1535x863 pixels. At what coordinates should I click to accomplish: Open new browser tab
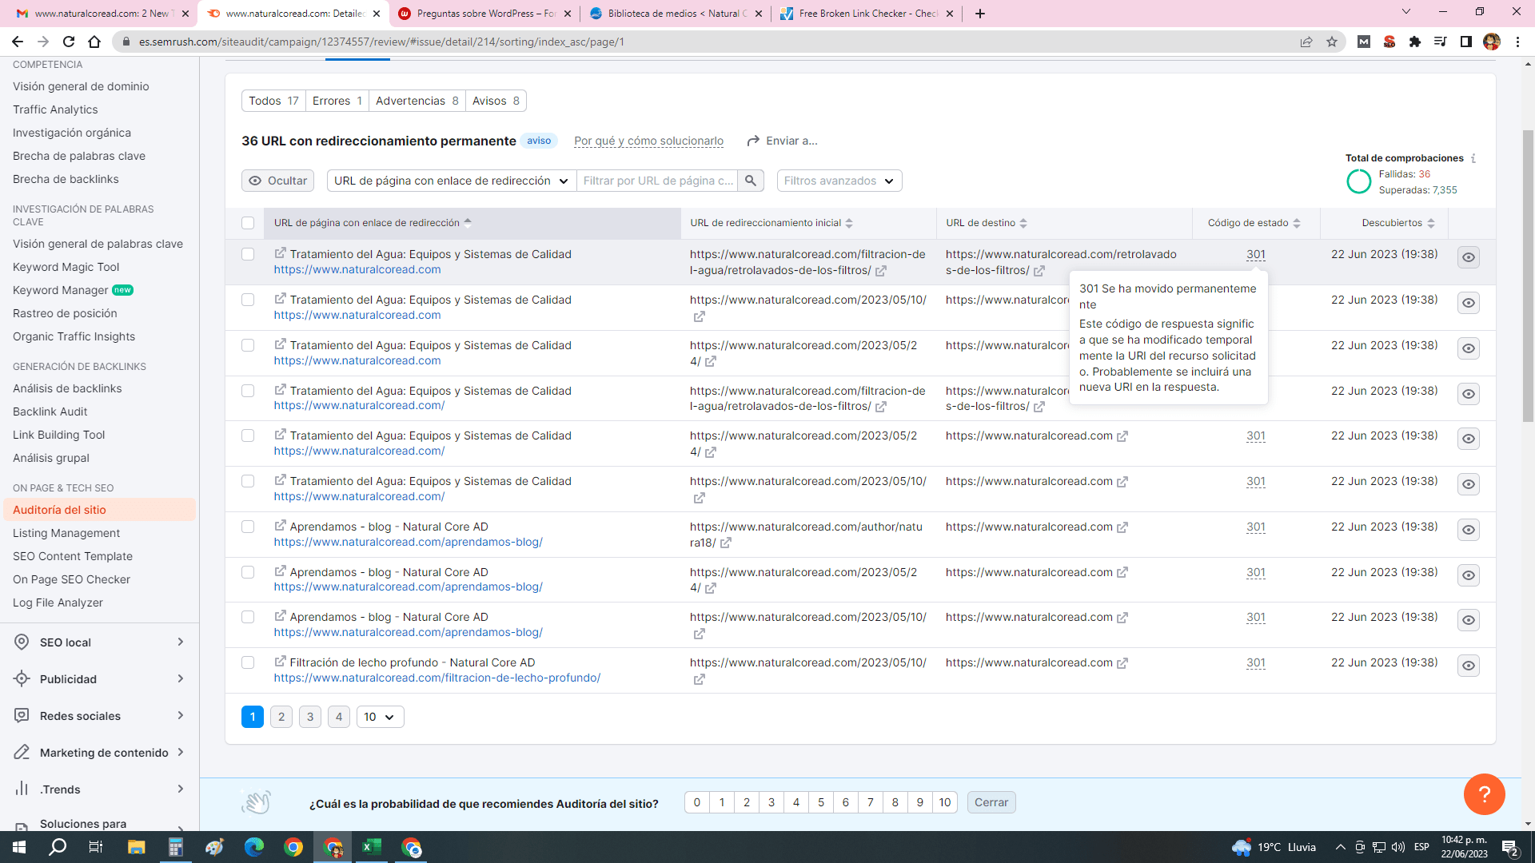(980, 14)
